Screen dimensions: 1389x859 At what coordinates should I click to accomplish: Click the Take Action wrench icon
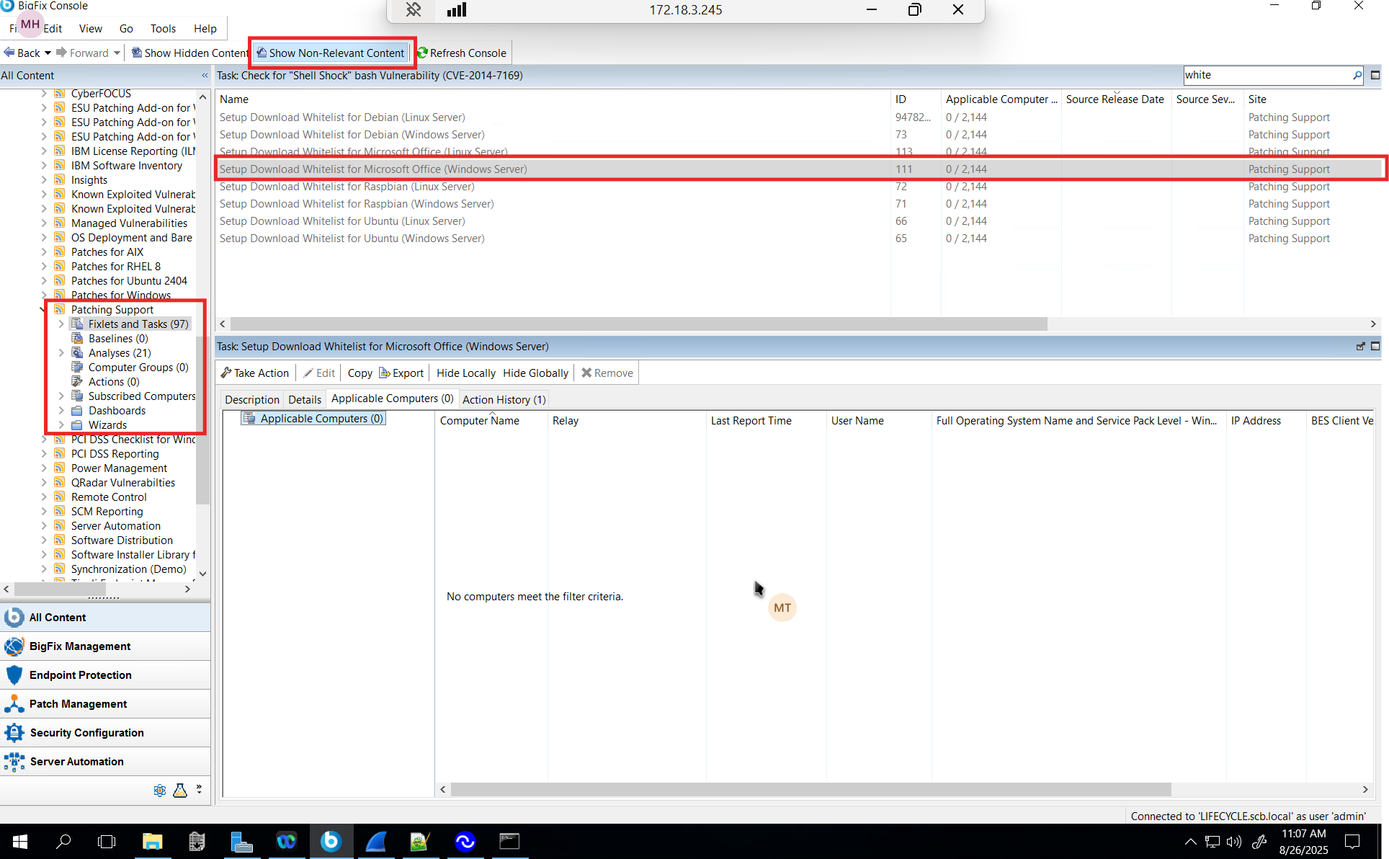pos(226,373)
